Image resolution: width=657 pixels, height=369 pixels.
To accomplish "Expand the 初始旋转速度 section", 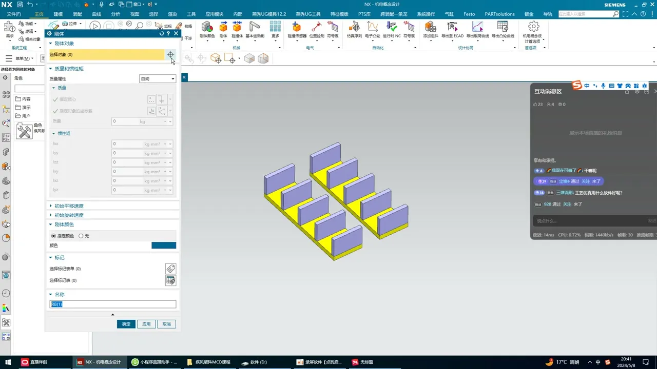I will point(69,215).
